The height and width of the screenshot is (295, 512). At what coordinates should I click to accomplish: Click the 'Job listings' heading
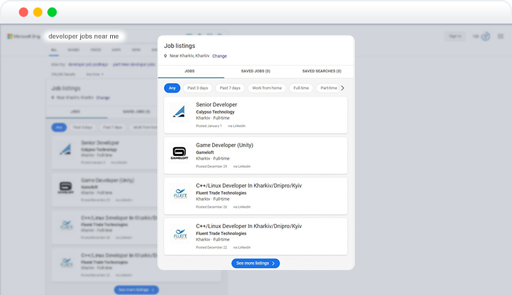click(x=180, y=46)
